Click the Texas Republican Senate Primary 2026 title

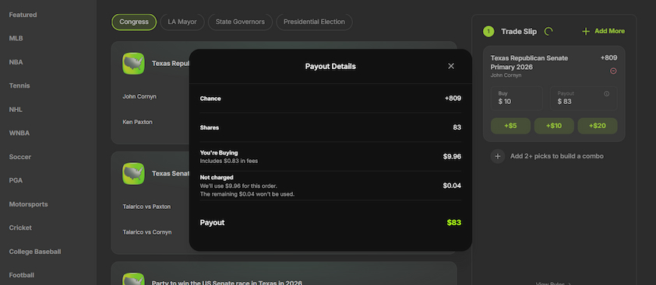point(529,63)
